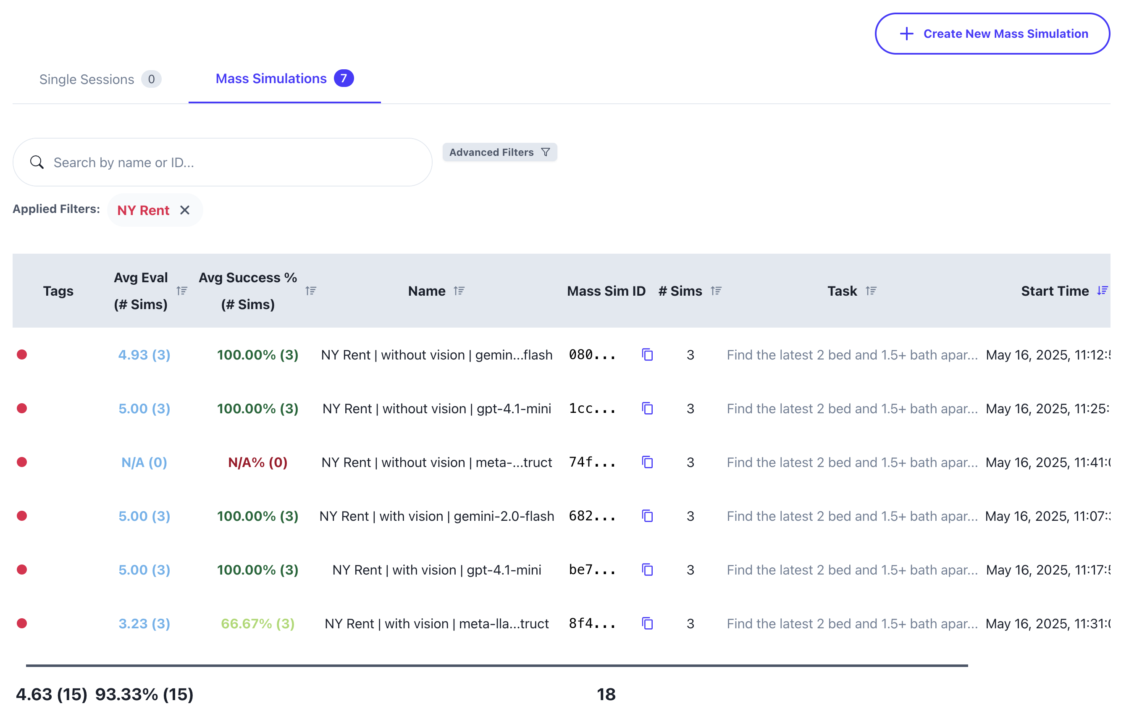Open the NY Rent with vision gpt-4.1-mini simulation
The height and width of the screenshot is (714, 1129).
tap(436, 570)
